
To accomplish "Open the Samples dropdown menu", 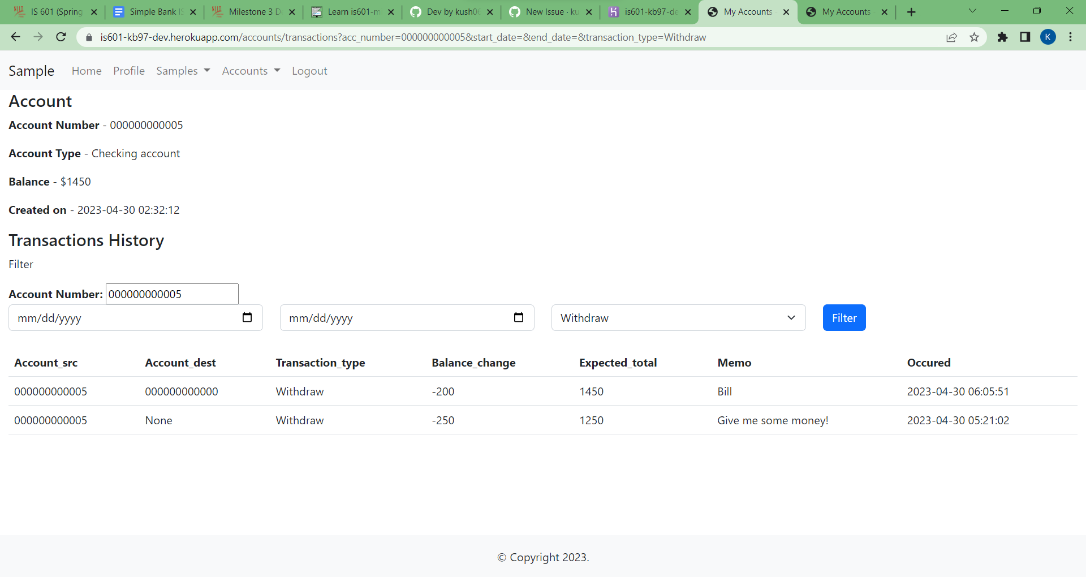I will [182, 70].
